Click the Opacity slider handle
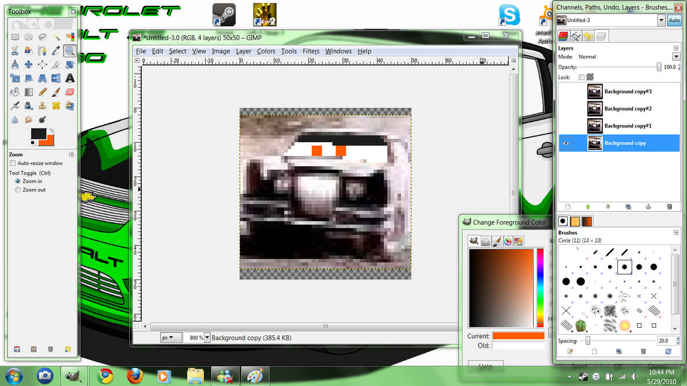The image size is (687, 386). [659, 67]
